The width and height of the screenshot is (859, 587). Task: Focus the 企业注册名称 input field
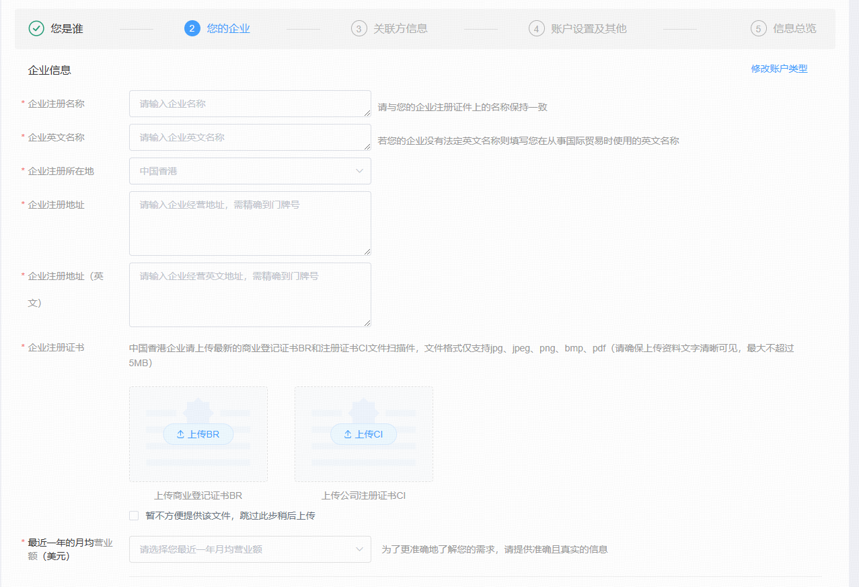[x=250, y=104]
